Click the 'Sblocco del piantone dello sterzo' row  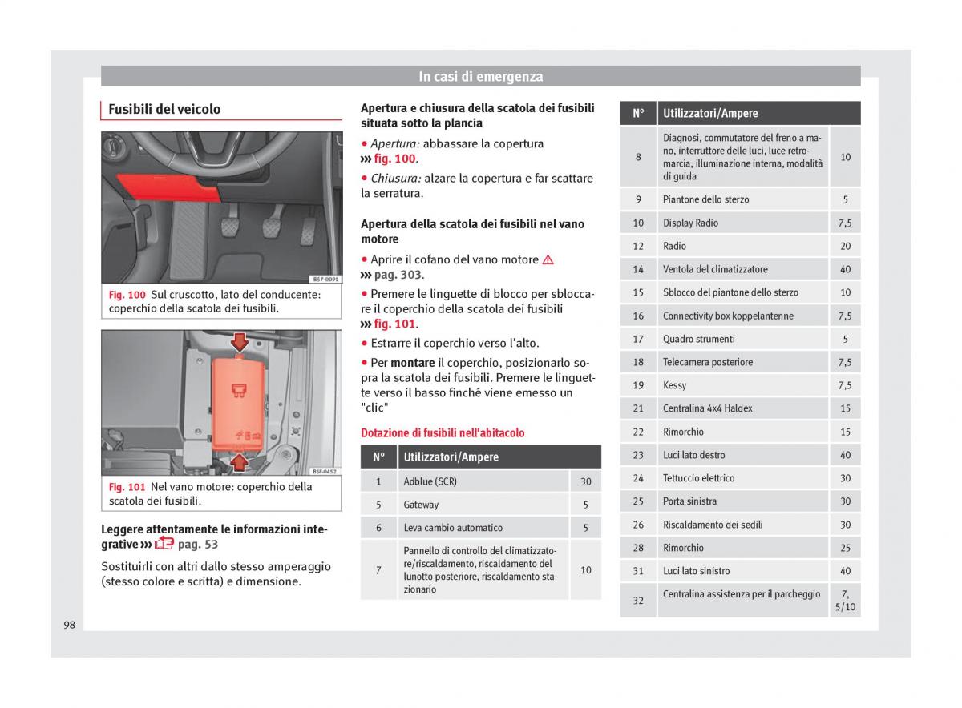[x=740, y=292]
